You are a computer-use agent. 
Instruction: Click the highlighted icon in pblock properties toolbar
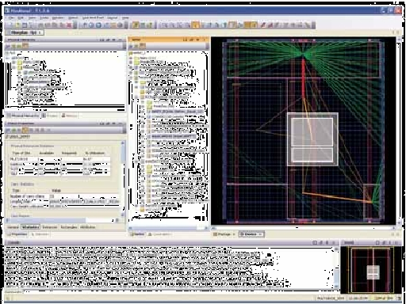25,130
